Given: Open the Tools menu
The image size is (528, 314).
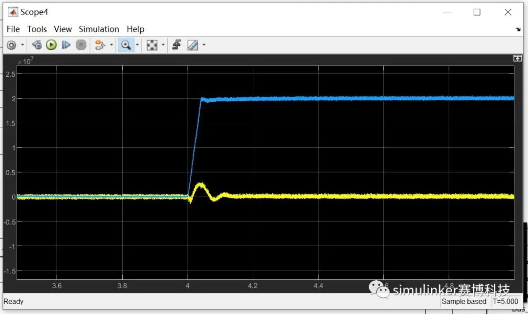Looking at the screenshot, I should point(37,29).
